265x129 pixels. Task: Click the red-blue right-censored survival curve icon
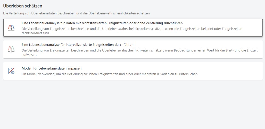click(x=11, y=27)
